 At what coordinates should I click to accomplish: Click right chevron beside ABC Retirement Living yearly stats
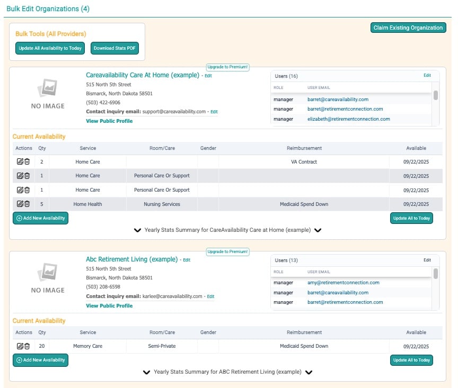[x=309, y=372]
